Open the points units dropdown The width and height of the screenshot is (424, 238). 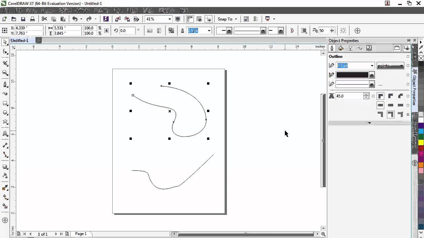(x=391, y=66)
